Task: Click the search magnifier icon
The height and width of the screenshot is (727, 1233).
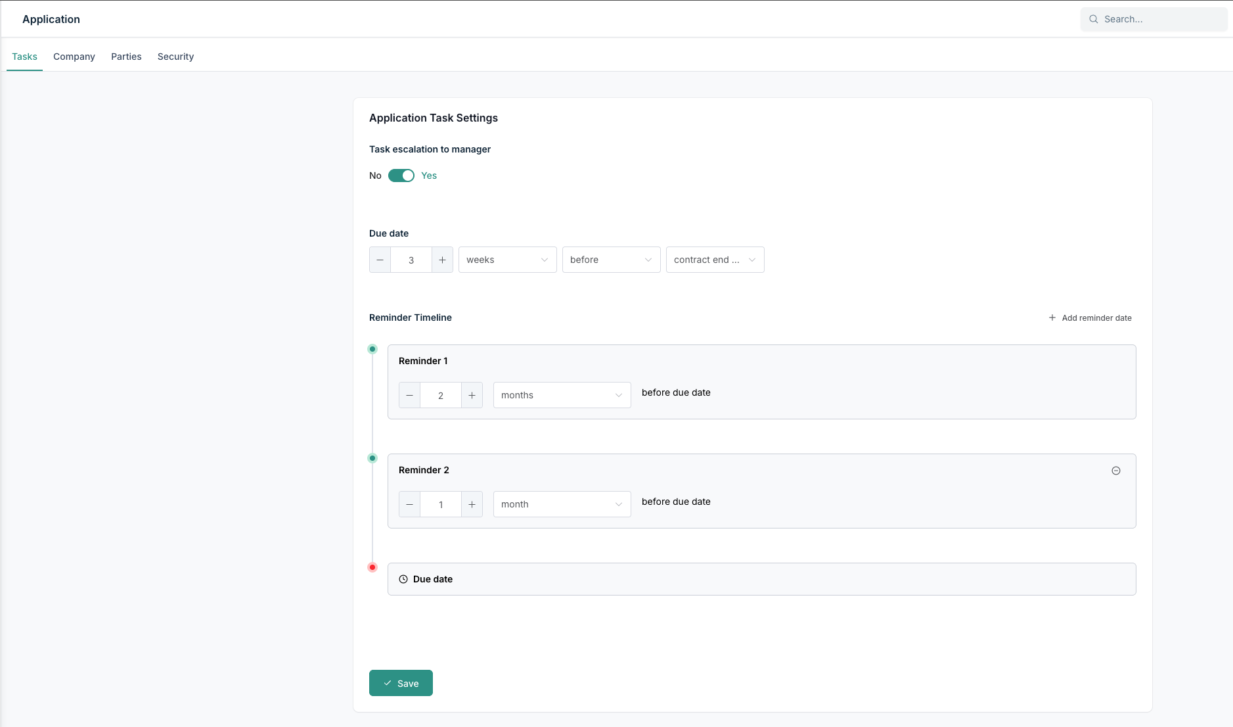Action: [x=1094, y=19]
